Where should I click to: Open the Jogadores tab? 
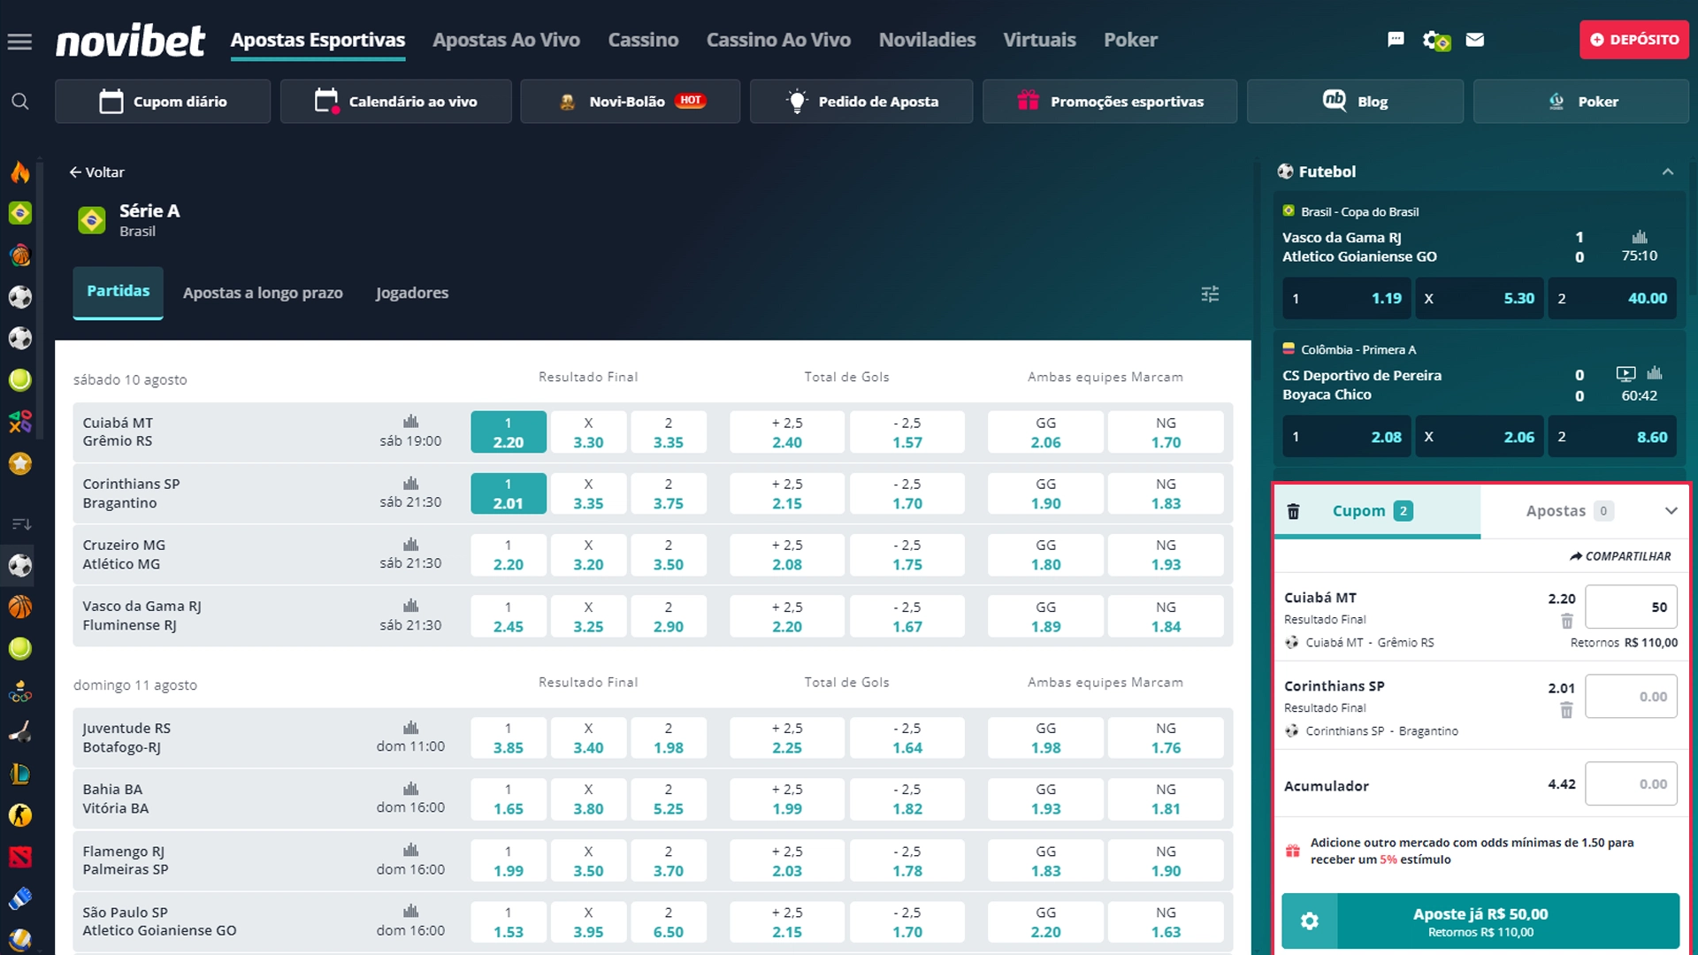(411, 293)
